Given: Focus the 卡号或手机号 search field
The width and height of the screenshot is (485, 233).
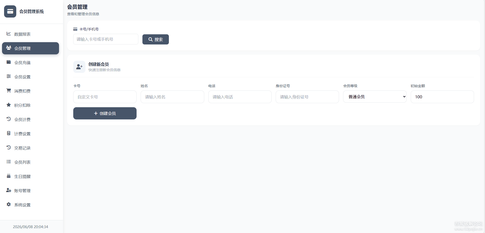Looking at the screenshot, I should tap(106, 39).
